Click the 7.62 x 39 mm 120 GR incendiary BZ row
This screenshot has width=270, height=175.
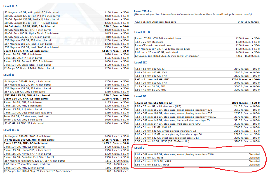point(197,131)
